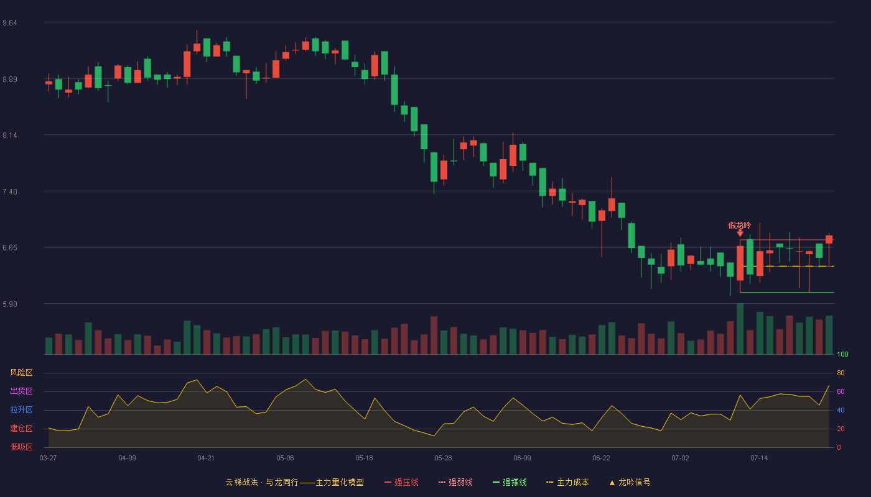The image size is (871, 497).
Task: Click the 低吸区 zone label
Action: [21, 447]
